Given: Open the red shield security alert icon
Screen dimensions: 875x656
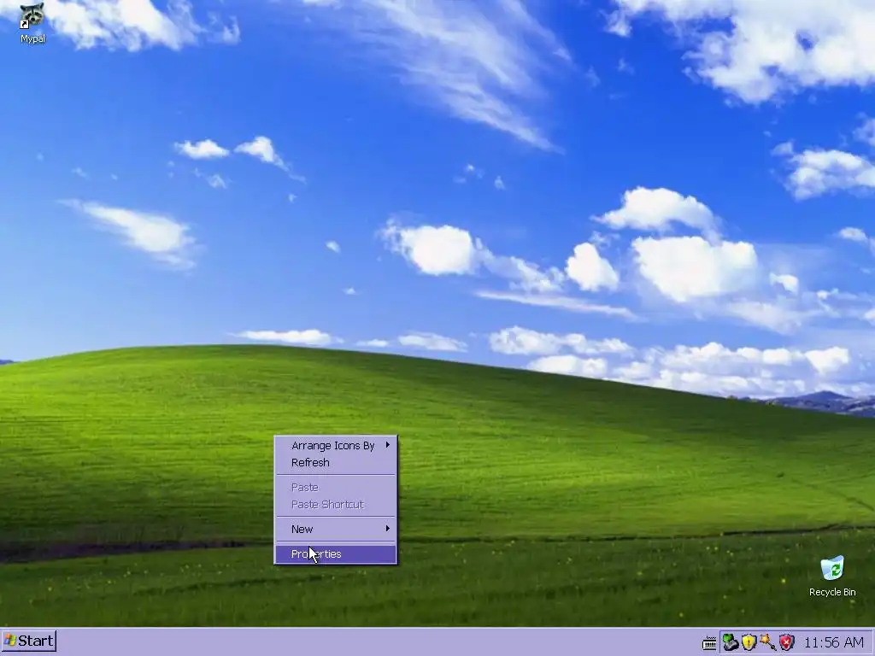Looking at the screenshot, I should coord(787,642).
